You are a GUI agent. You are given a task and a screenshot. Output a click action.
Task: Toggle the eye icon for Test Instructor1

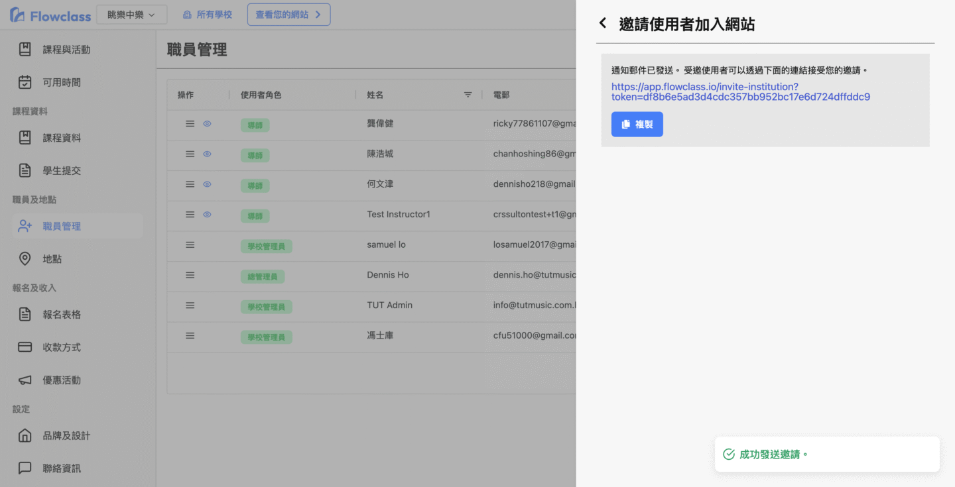click(207, 215)
